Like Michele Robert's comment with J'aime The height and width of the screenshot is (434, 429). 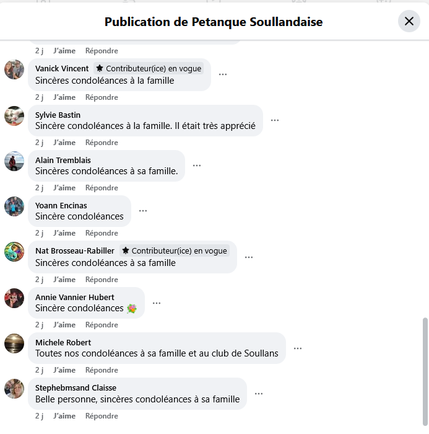click(64, 370)
